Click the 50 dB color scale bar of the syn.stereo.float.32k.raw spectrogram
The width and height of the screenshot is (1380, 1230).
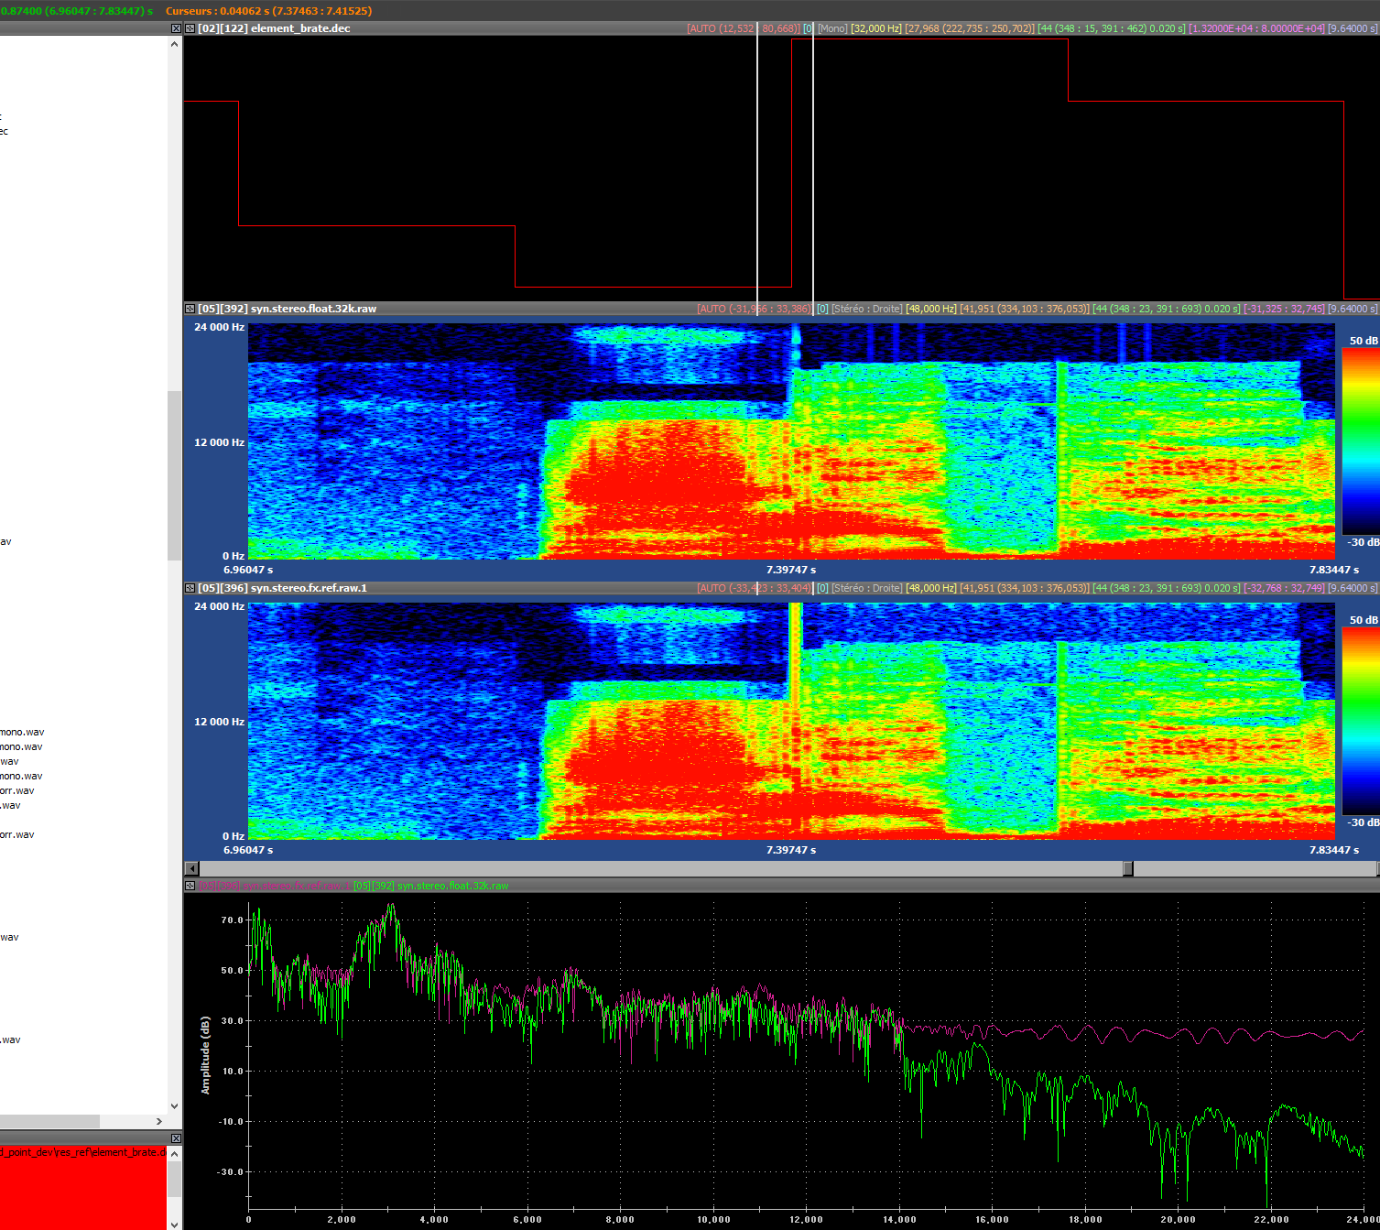click(x=1360, y=441)
